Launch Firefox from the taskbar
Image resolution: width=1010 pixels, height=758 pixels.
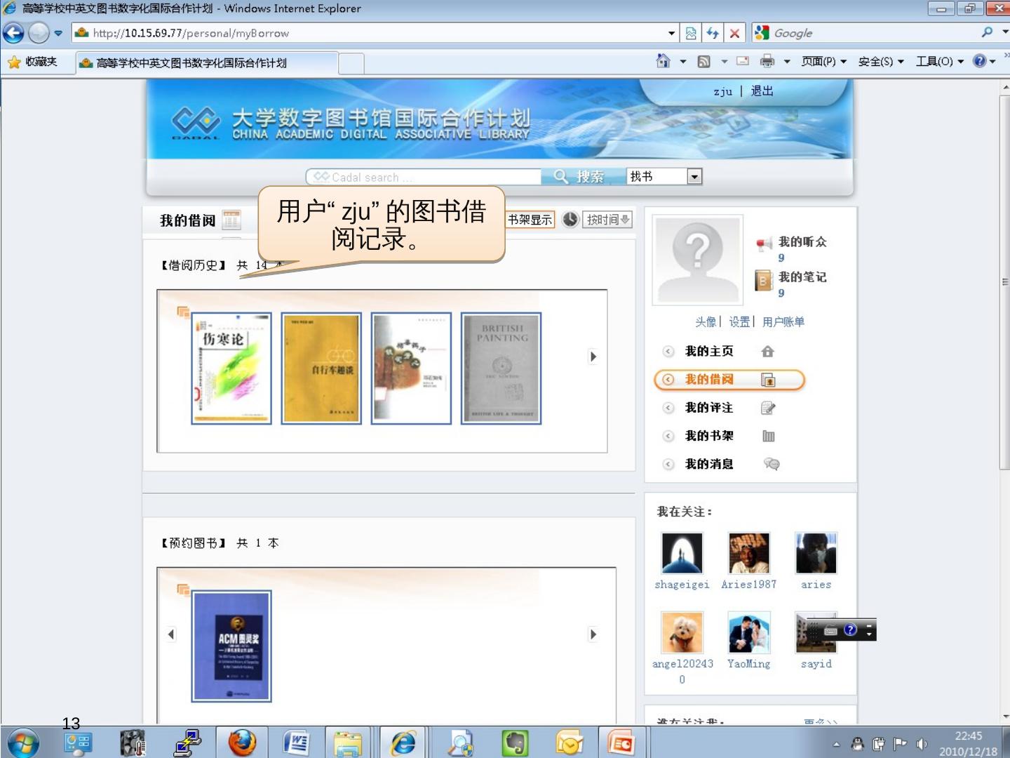pyautogui.click(x=243, y=743)
